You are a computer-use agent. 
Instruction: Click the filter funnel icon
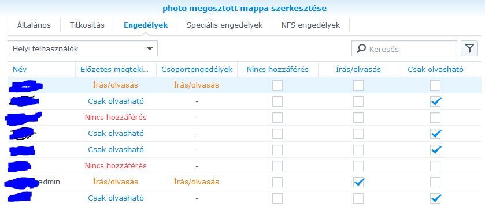(469, 49)
